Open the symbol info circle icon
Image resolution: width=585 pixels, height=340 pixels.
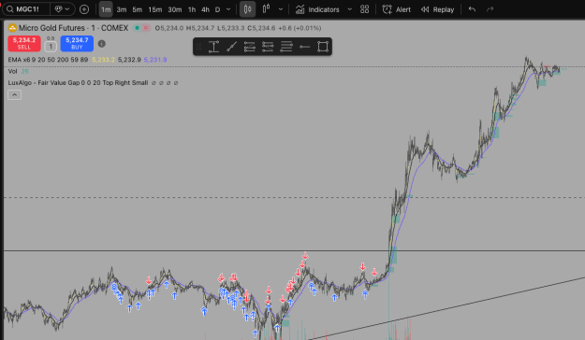[101, 44]
